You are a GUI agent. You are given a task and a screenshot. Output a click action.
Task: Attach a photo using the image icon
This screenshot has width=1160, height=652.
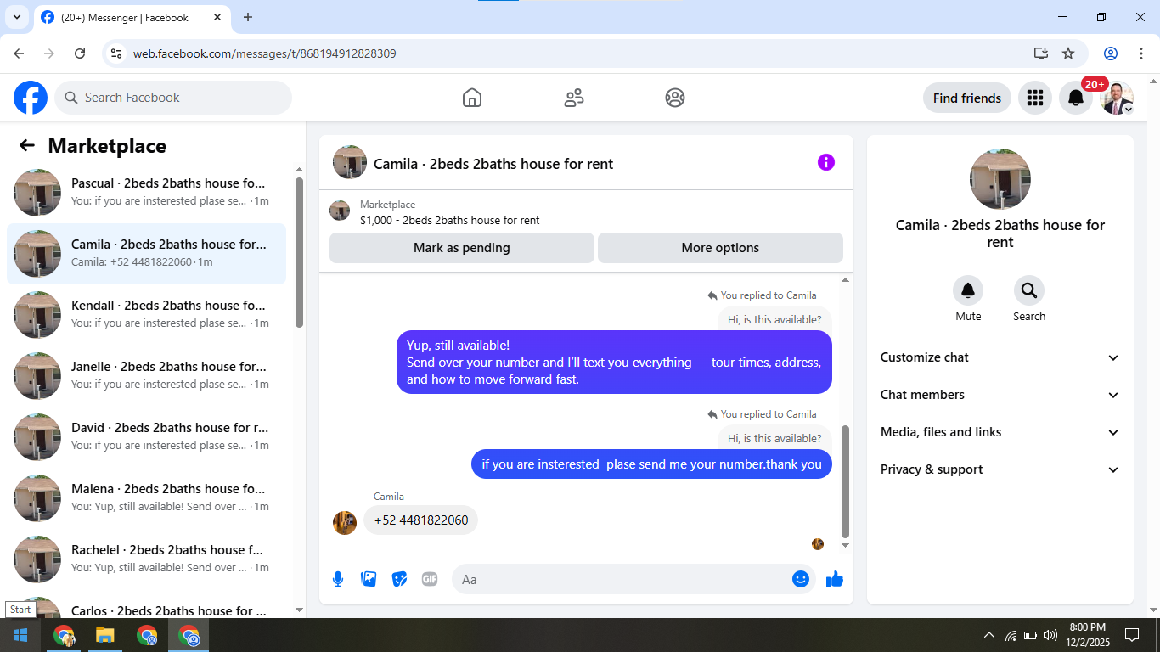coord(369,579)
